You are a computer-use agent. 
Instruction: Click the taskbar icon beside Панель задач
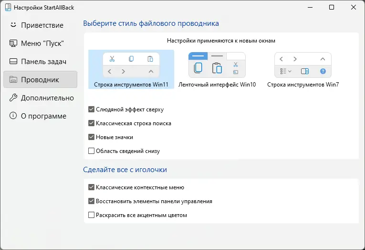[x=13, y=62]
